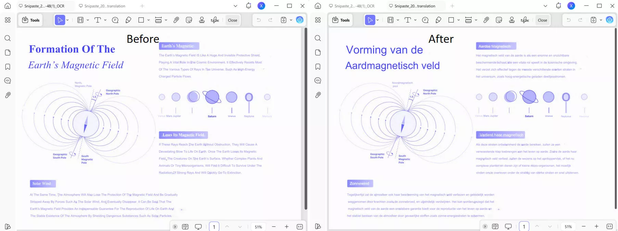Choose the text highlight tool in right window
Viewport: 618px width, 231px height.
coord(391,20)
